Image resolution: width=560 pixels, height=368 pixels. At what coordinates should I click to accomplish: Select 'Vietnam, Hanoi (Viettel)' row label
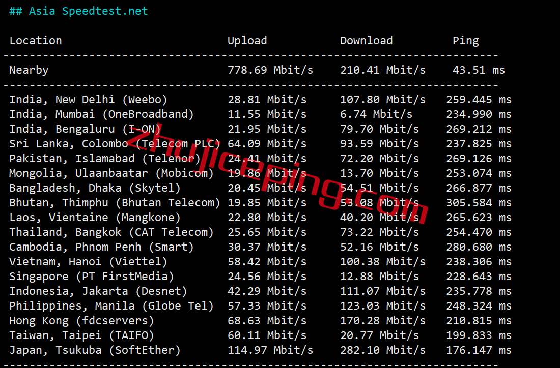click(x=88, y=261)
